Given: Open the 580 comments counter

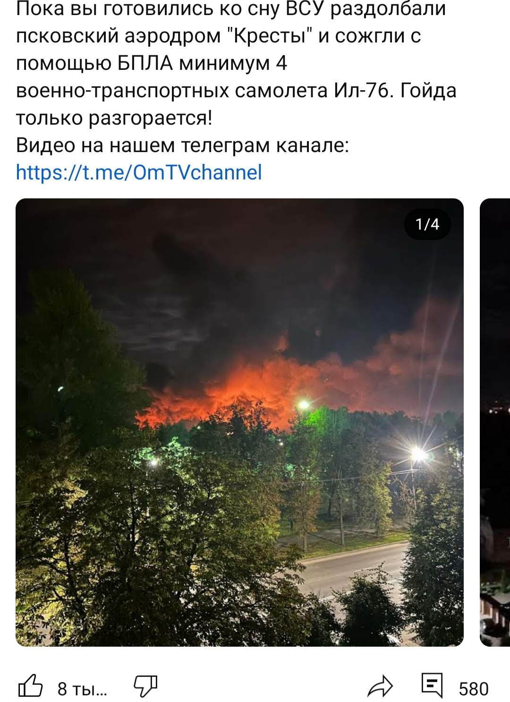Looking at the screenshot, I should [473, 689].
